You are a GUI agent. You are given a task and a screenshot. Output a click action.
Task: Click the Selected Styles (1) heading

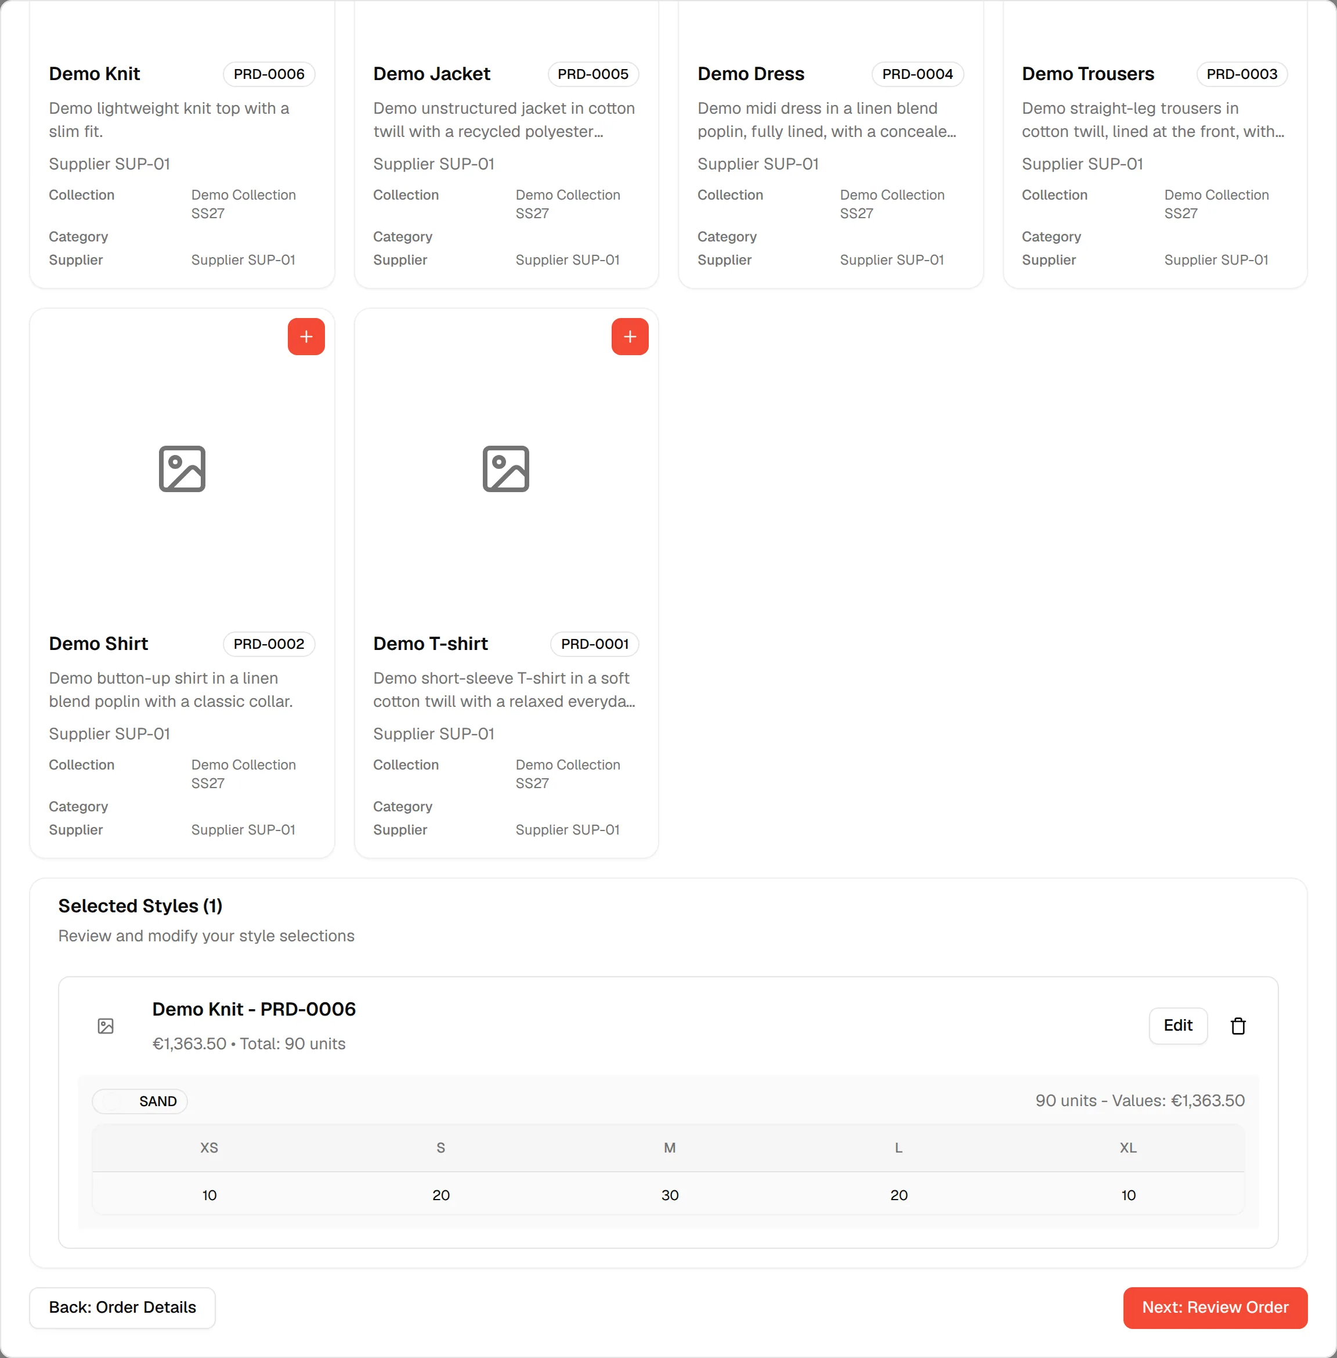[x=140, y=906]
